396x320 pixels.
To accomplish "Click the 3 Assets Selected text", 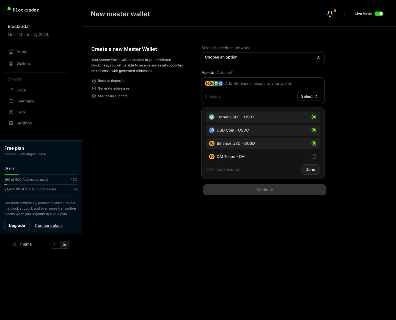I will 223,169.
